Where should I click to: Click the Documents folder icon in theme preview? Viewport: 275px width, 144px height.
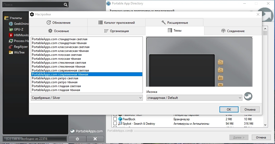(221, 62)
